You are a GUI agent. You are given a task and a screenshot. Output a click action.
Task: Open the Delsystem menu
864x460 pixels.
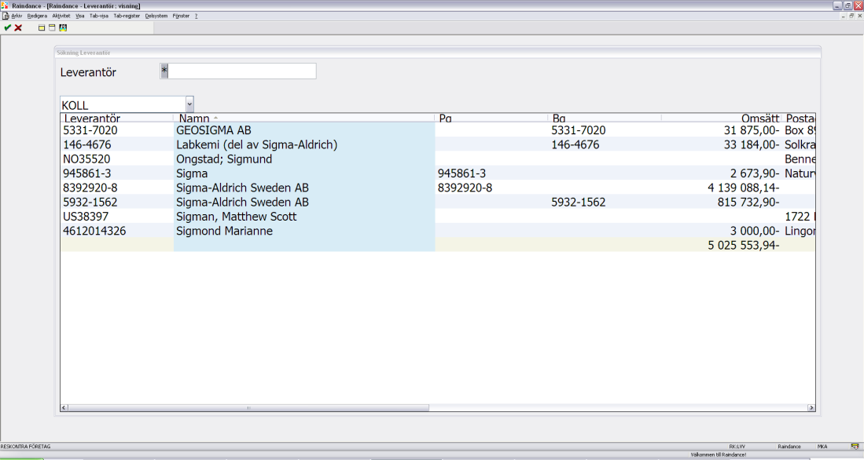pyautogui.click(x=156, y=16)
